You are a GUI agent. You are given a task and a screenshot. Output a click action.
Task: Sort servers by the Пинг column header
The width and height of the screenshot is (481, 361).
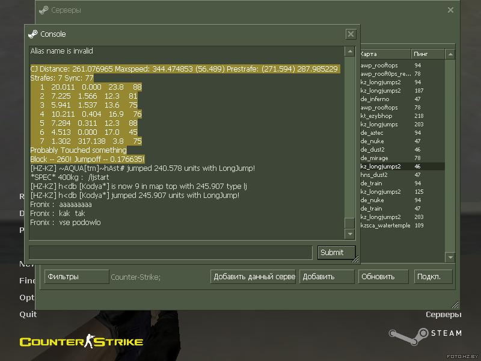click(x=427, y=54)
